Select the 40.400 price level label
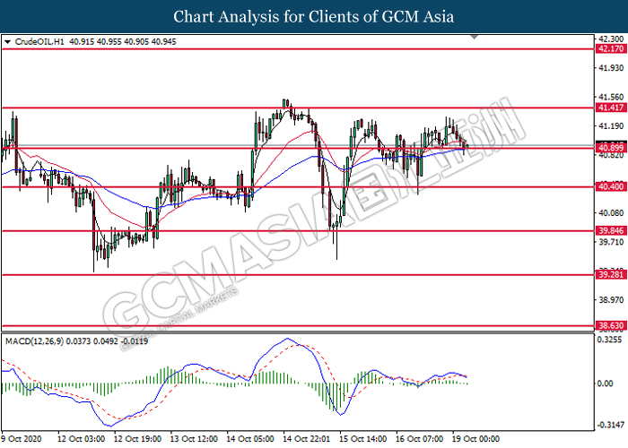Viewport: 628px width, 448px height. click(611, 186)
